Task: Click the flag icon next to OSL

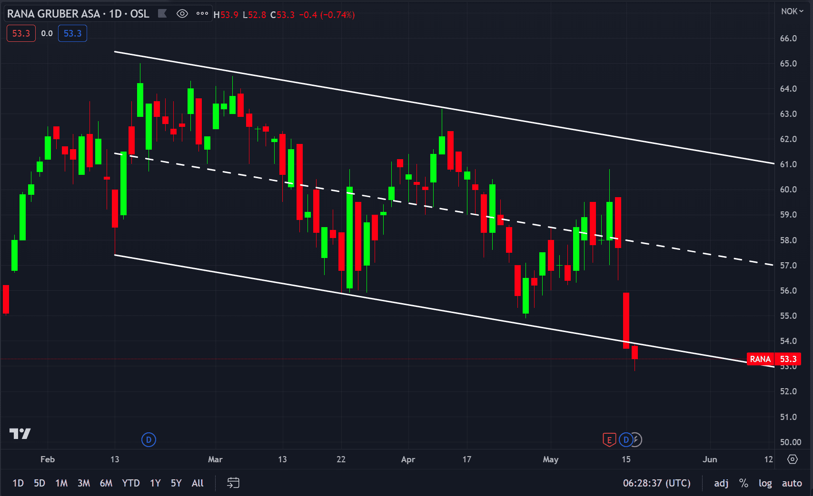Action: (162, 14)
